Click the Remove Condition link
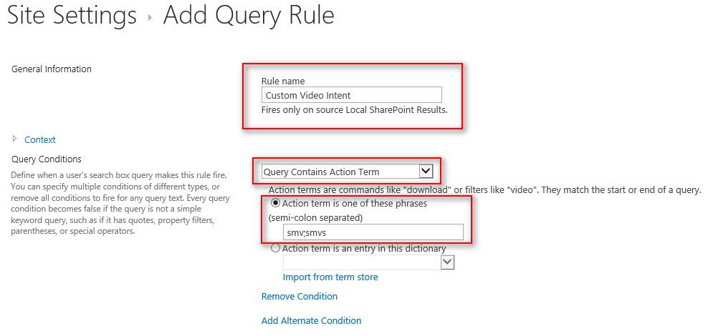Image resolution: width=708 pixels, height=336 pixels. tap(299, 296)
